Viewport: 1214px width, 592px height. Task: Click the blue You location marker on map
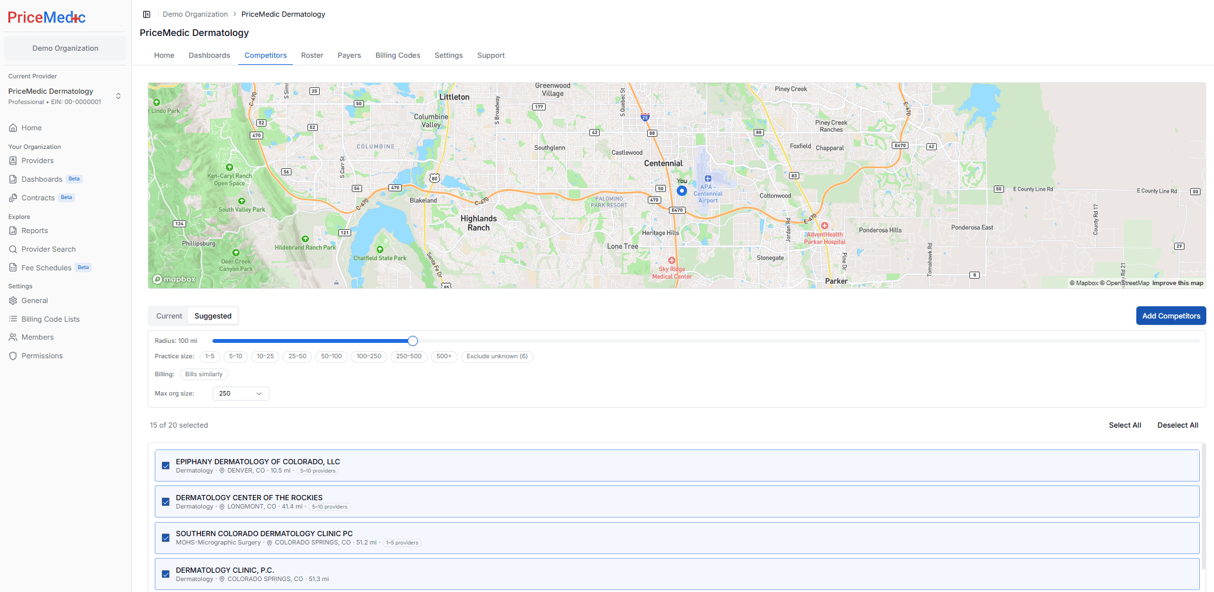pyautogui.click(x=682, y=191)
